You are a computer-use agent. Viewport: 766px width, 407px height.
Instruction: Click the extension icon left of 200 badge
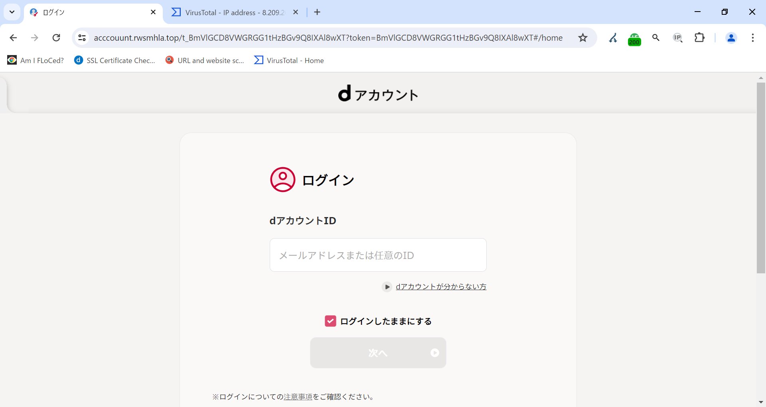tap(613, 38)
